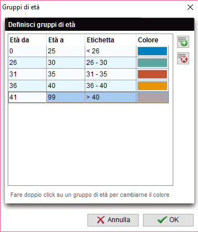Select the teal color swatch for 26 - 30
The height and width of the screenshot is (232, 198).
pos(152,63)
